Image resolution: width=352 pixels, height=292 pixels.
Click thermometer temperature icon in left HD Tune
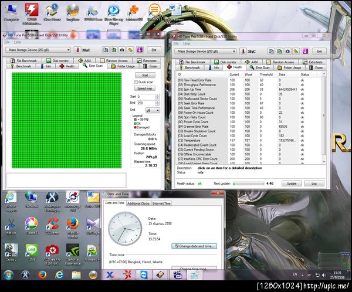pos(77,50)
